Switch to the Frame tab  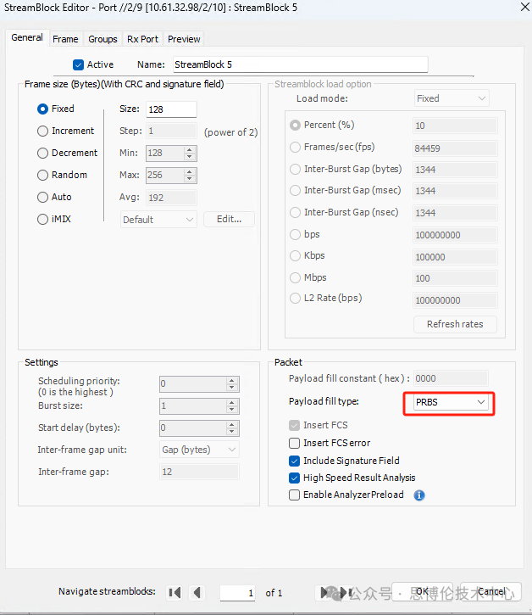click(65, 39)
